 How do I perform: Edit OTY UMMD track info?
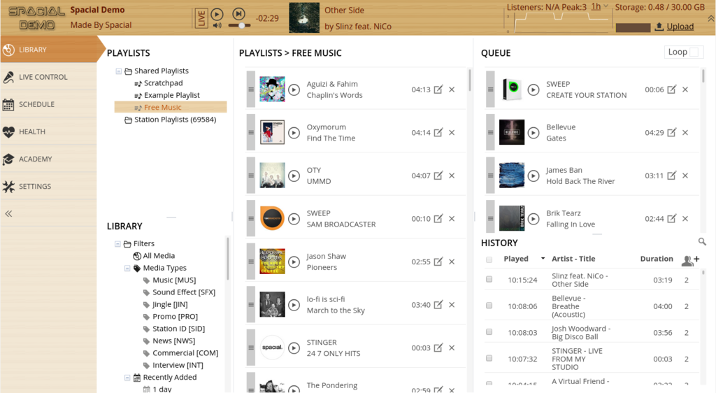tap(438, 176)
